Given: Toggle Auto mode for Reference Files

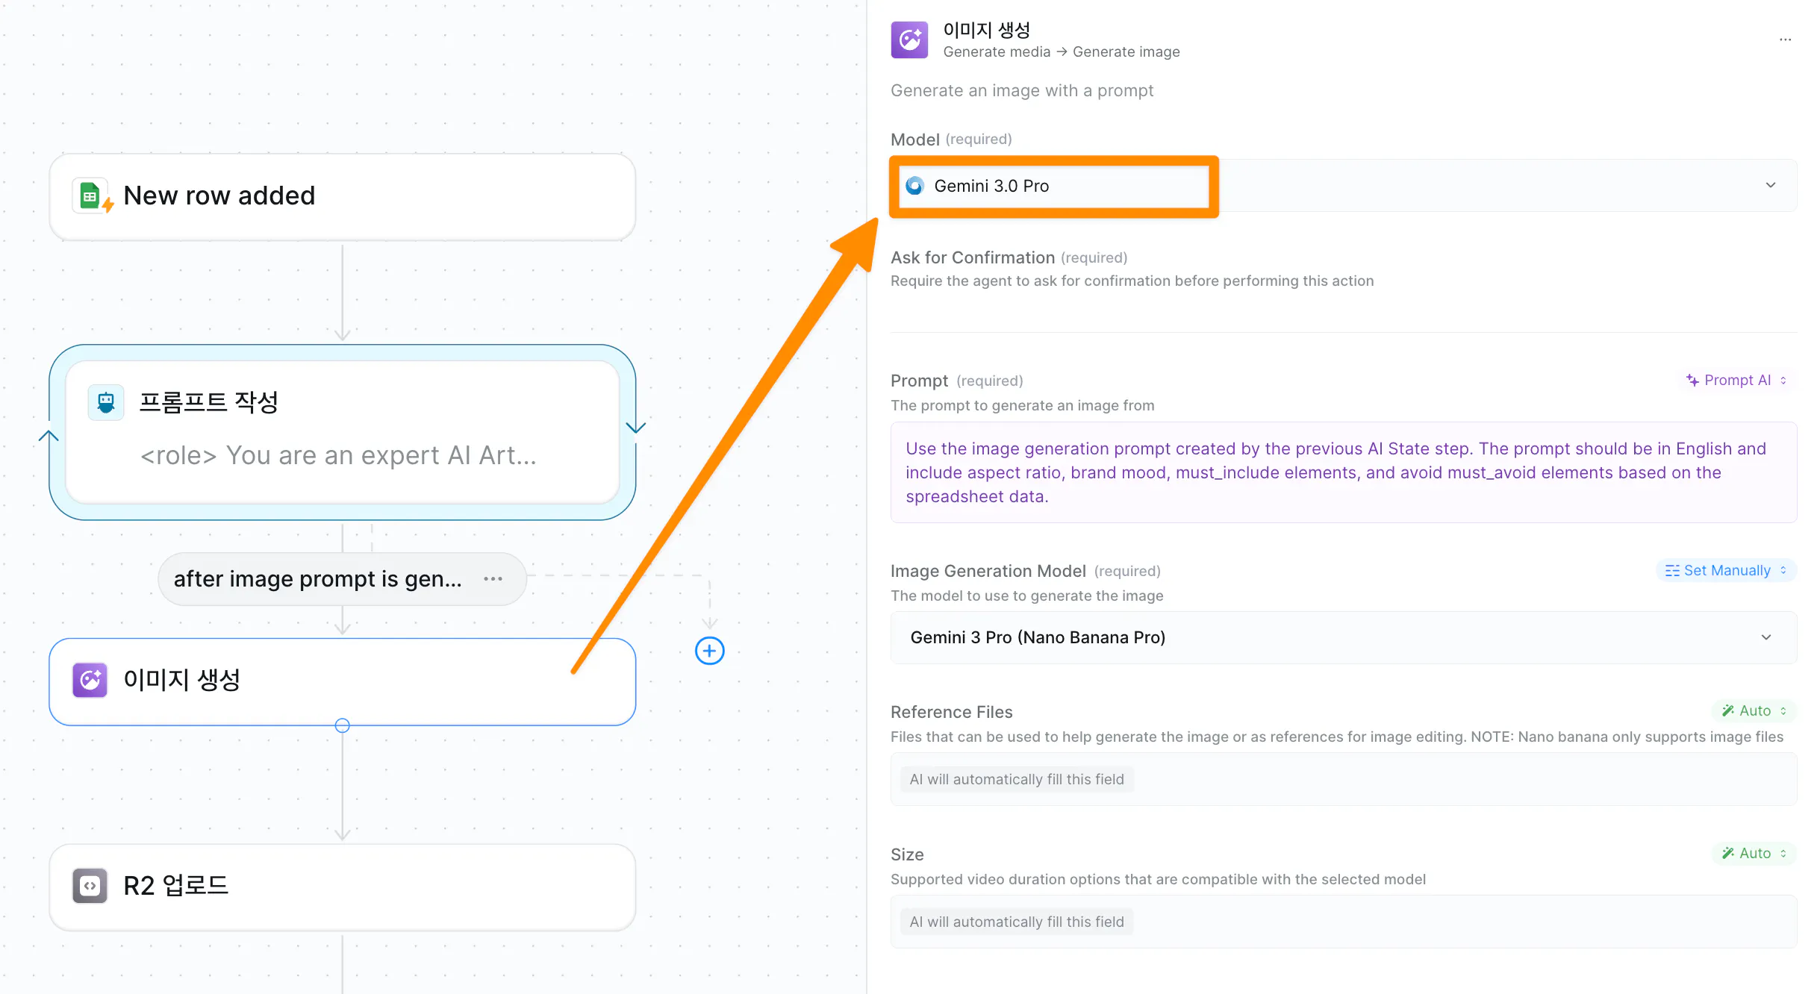Looking at the screenshot, I should click(1754, 711).
